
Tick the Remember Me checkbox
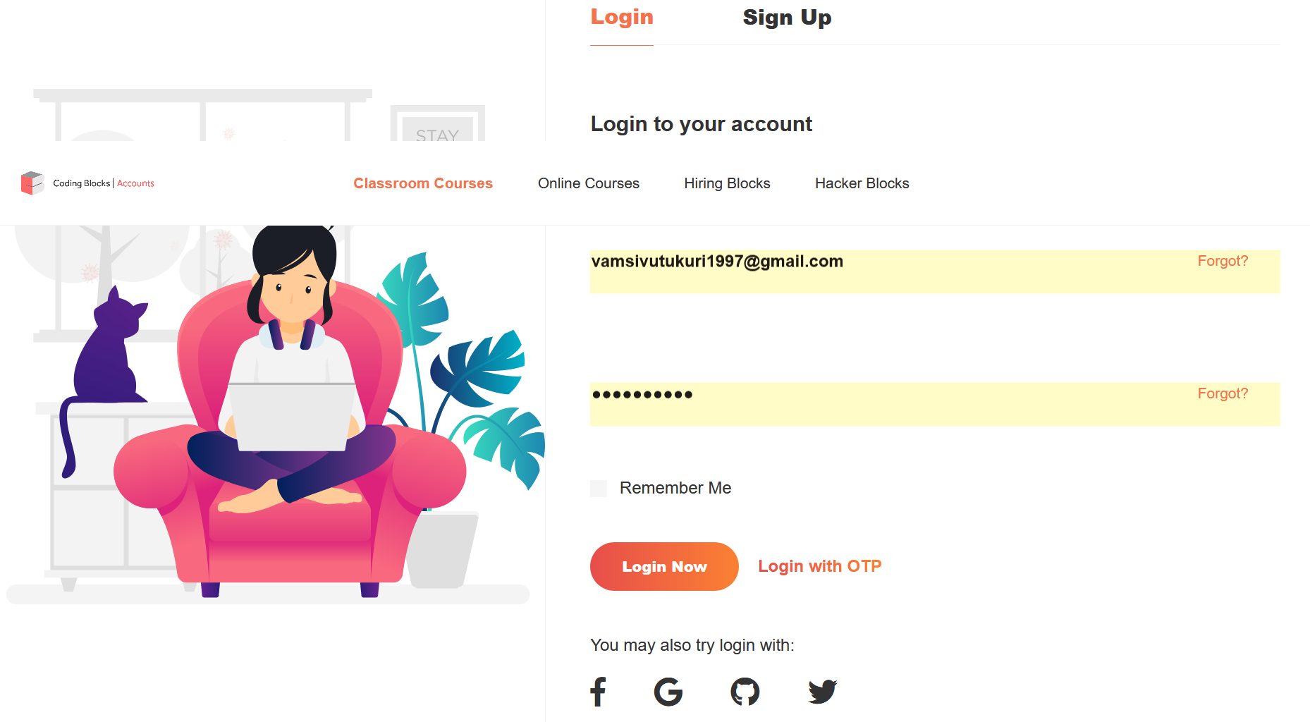point(599,489)
